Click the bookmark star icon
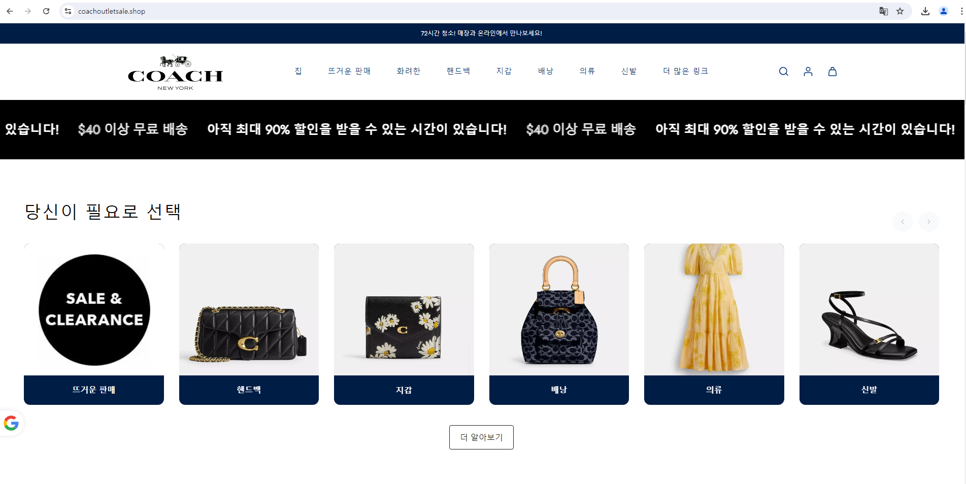Viewport: 966px width, 484px height. pos(900,11)
